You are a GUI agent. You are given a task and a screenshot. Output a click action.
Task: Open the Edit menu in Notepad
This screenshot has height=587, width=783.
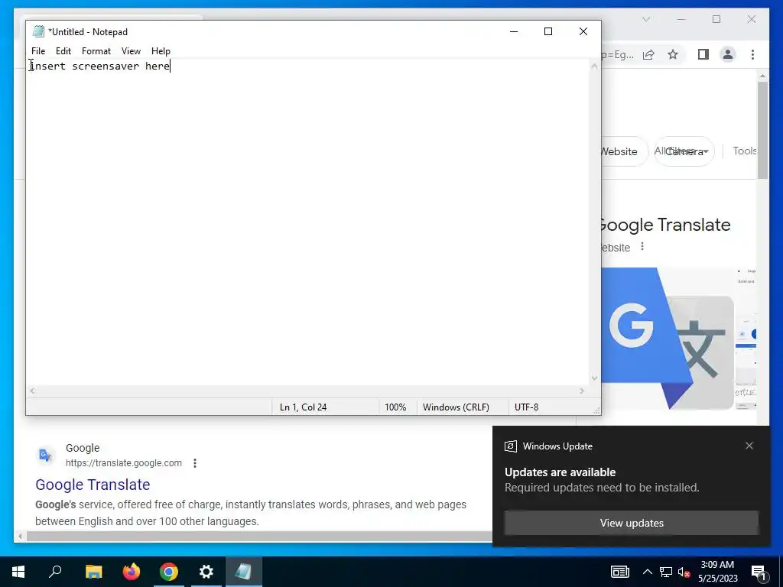(63, 51)
